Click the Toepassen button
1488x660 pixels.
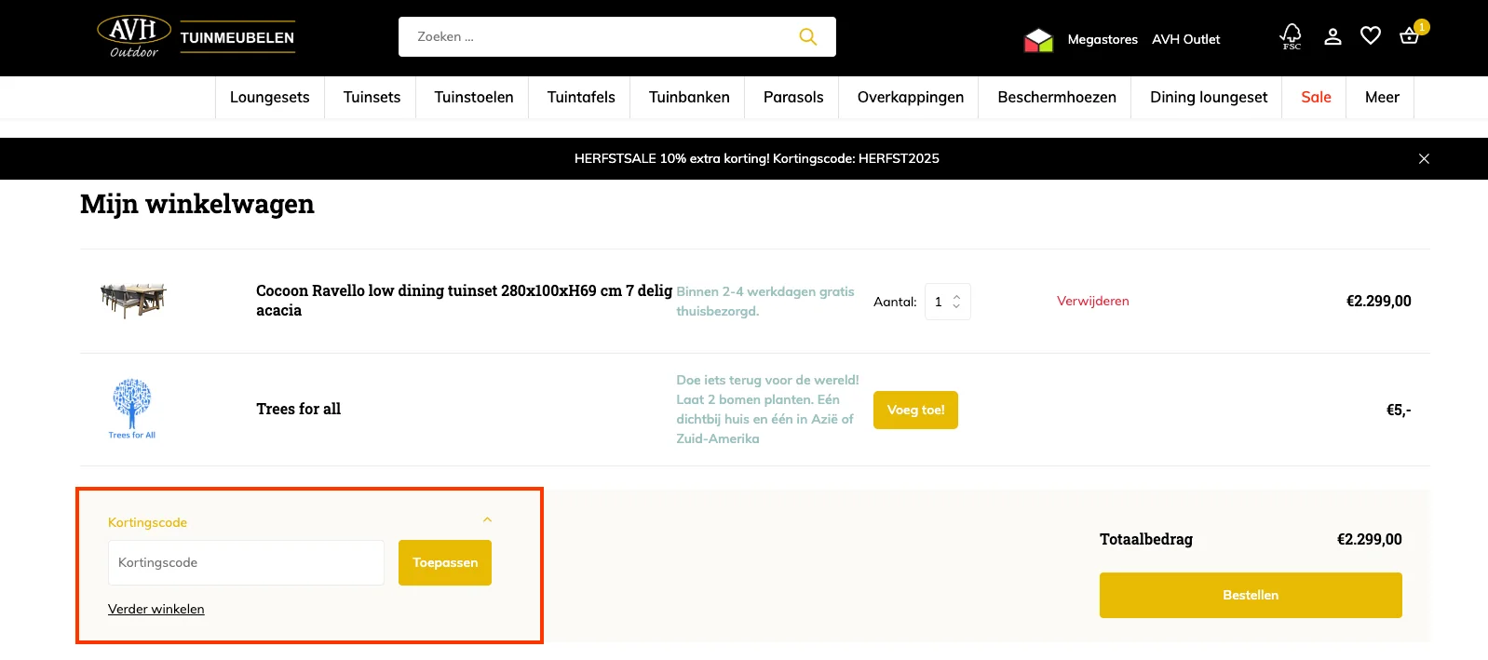coord(444,563)
